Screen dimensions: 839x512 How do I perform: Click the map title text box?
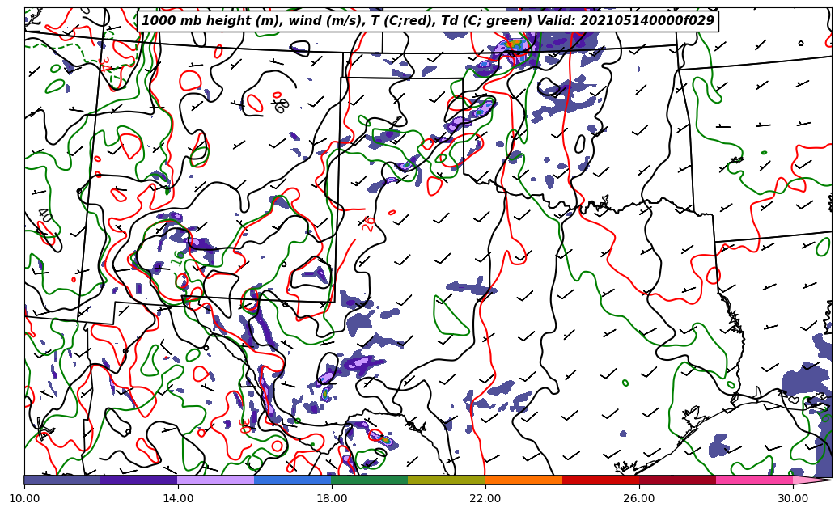(x=427, y=21)
